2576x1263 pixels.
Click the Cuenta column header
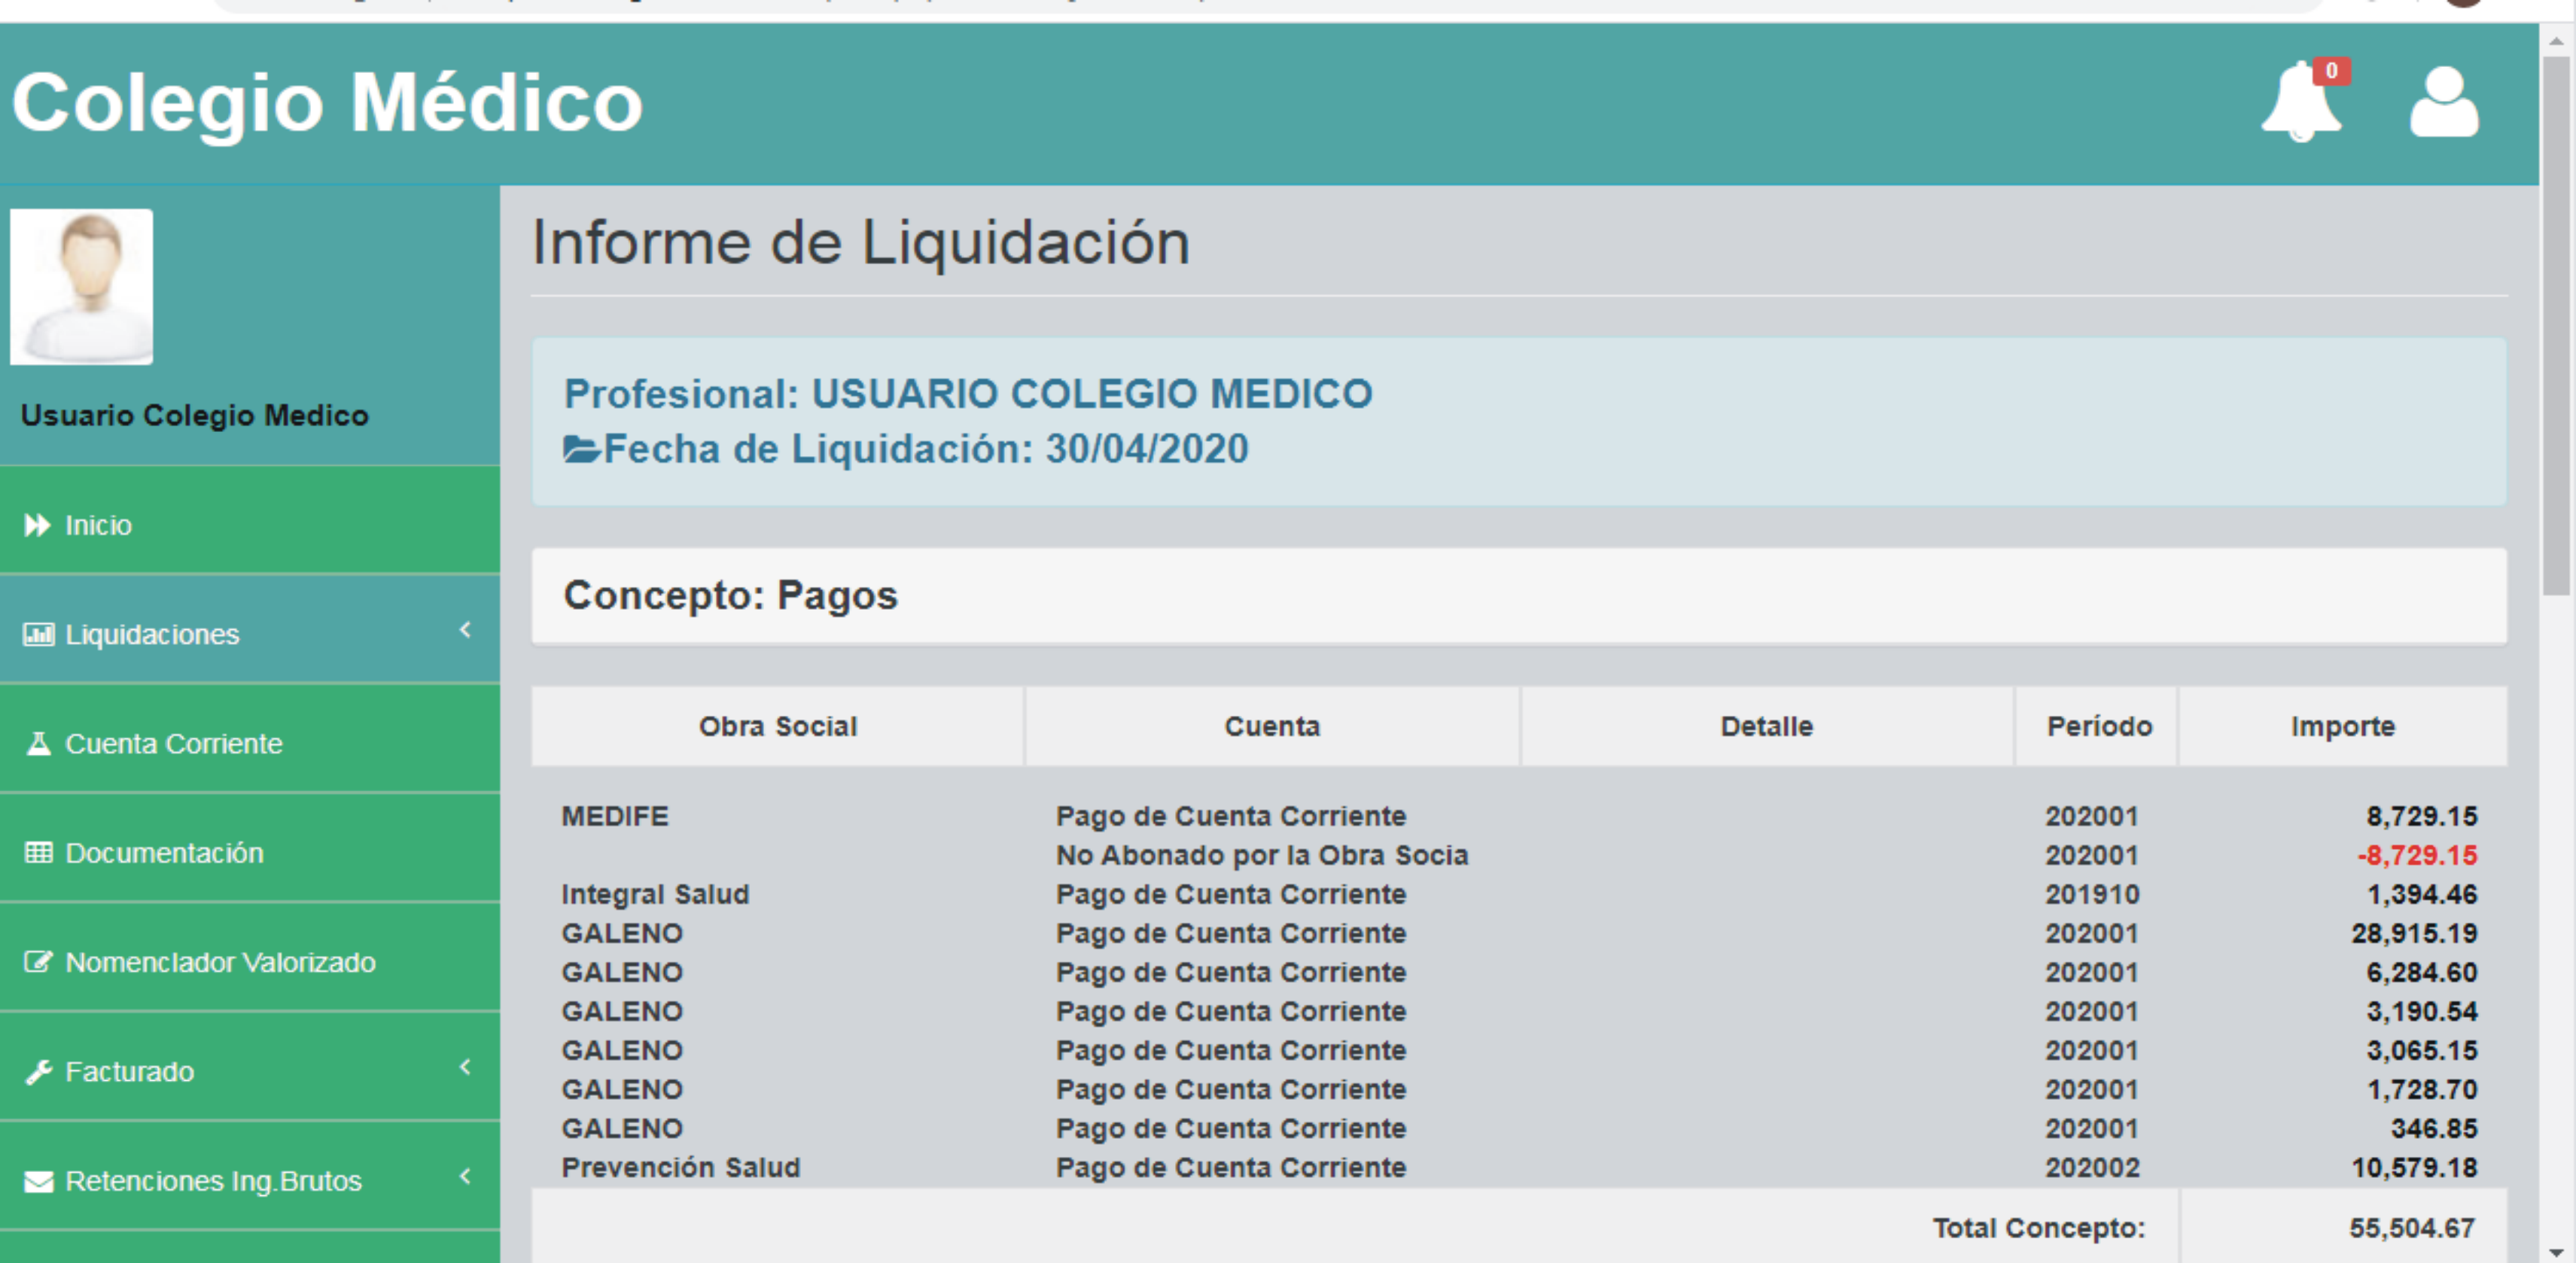[1272, 726]
